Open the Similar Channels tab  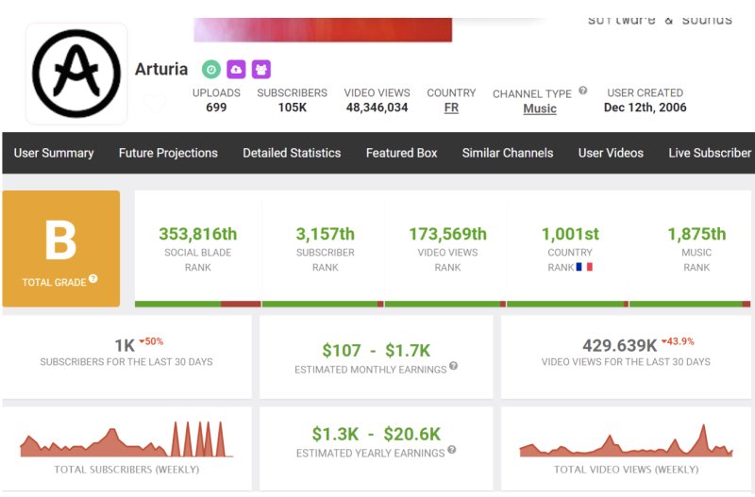point(508,153)
